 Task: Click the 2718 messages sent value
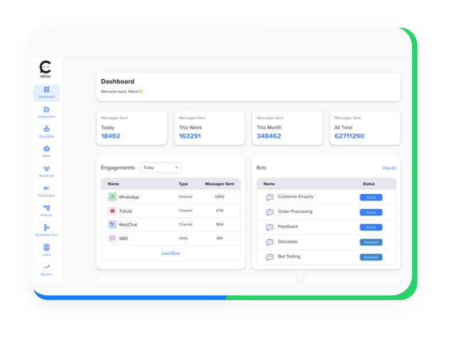[x=219, y=210]
